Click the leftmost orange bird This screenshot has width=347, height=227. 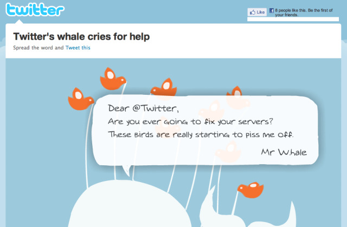pos(81,99)
